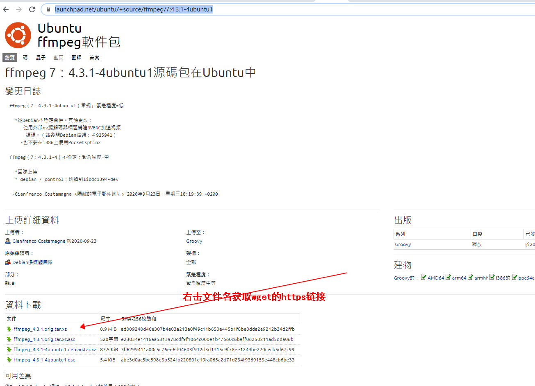Switch to the 蟲子 tab
Viewport: 535px width, 386px height.
(x=41, y=57)
